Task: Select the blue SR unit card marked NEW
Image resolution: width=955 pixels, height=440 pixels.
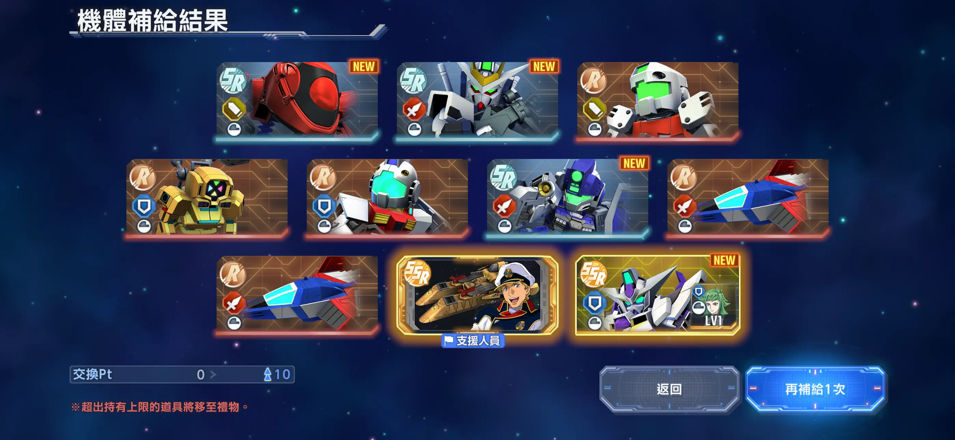Action: (568, 198)
